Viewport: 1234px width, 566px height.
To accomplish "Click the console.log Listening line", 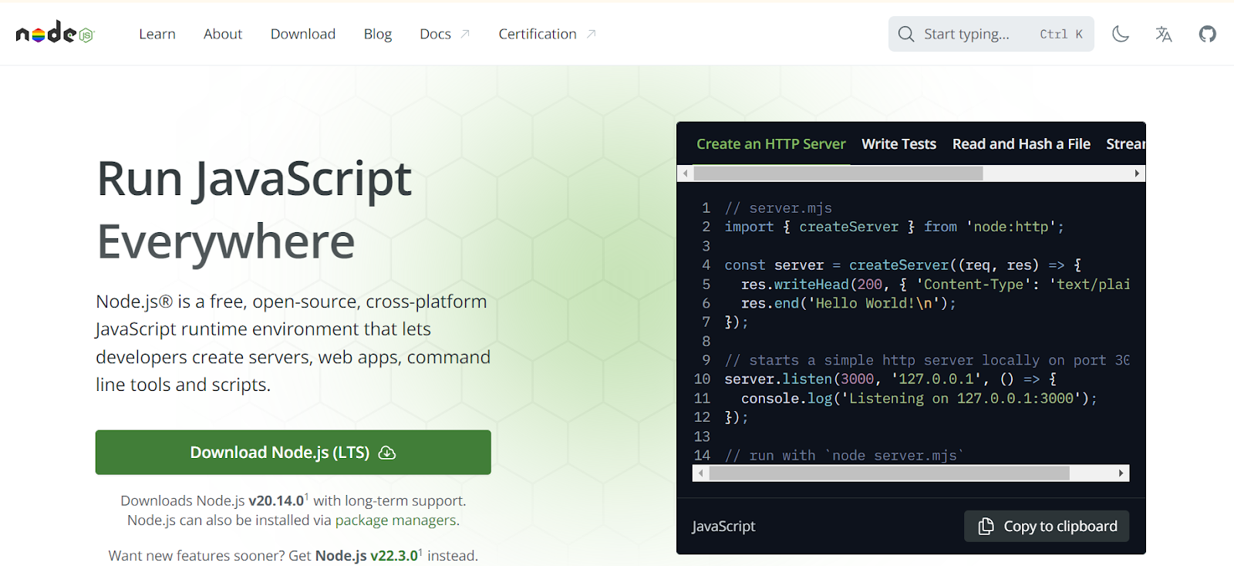I will click(919, 398).
